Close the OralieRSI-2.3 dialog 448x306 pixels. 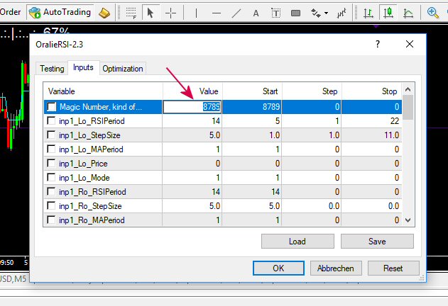pyautogui.click(x=410, y=44)
